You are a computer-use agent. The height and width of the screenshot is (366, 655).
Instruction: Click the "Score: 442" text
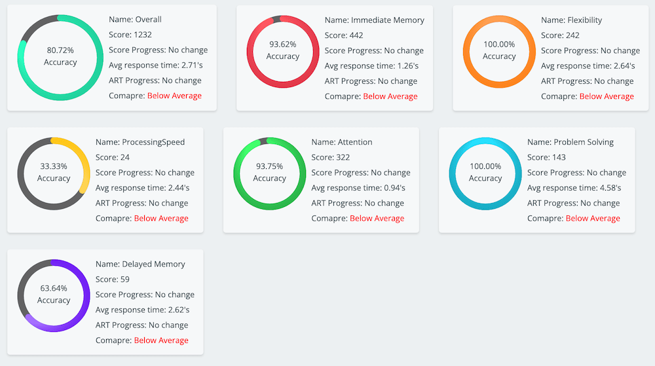tap(344, 35)
